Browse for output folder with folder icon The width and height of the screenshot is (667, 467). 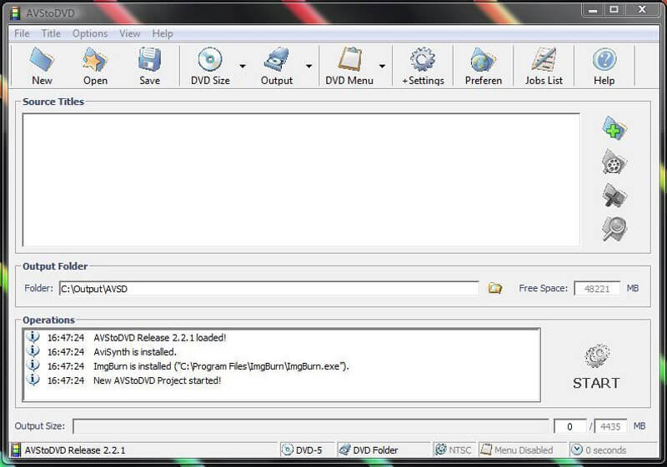(495, 288)
